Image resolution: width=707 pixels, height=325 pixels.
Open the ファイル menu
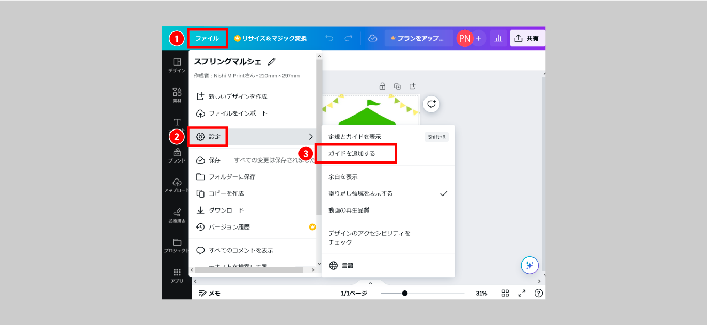(207, 38)
